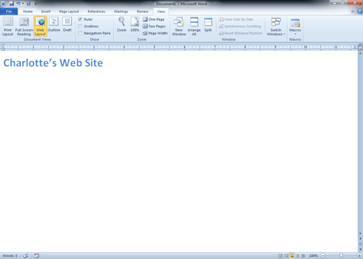
Task: Expand the Switch Windows dropdown
Action: (x=276, y=26)
